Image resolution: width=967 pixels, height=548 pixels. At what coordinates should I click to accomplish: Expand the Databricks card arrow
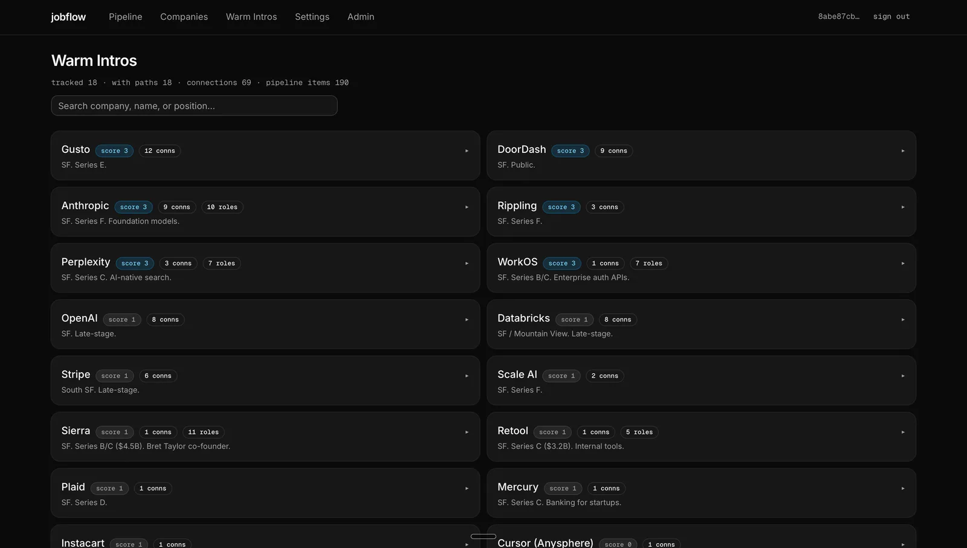903,320
